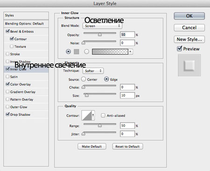210x171 pixels.
Task: Enable the Pattern Overlay checkbox
Action: [7, 99]
